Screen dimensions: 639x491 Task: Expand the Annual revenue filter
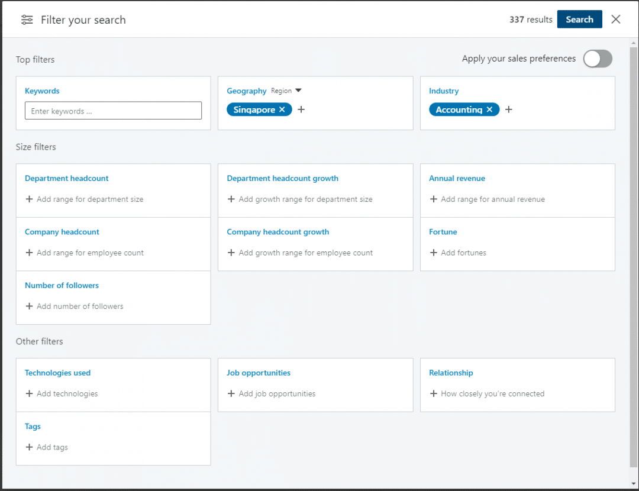point(457,178)
